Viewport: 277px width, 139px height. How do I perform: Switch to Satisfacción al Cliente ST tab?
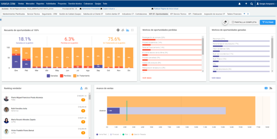pos(93,14)
